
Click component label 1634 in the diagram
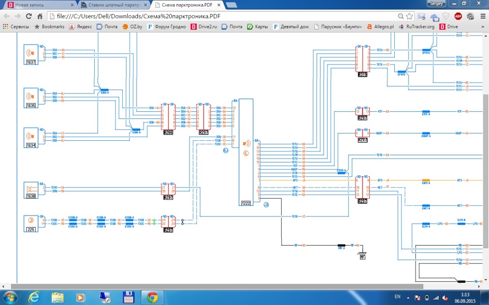31,145
